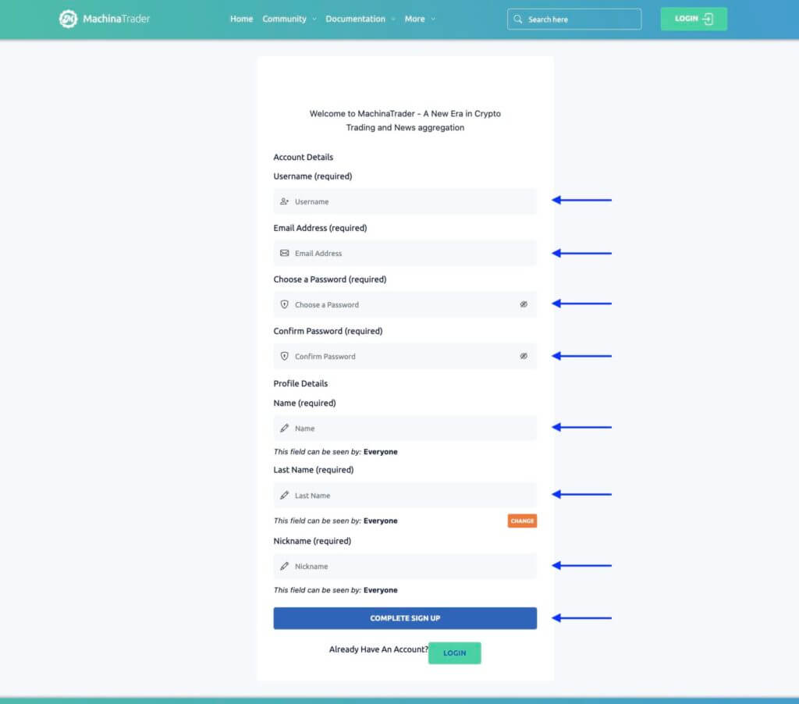799x704 pixels.
Task: Click the "Confirm Password (required)" label
Action: click(x=328, y=331)
